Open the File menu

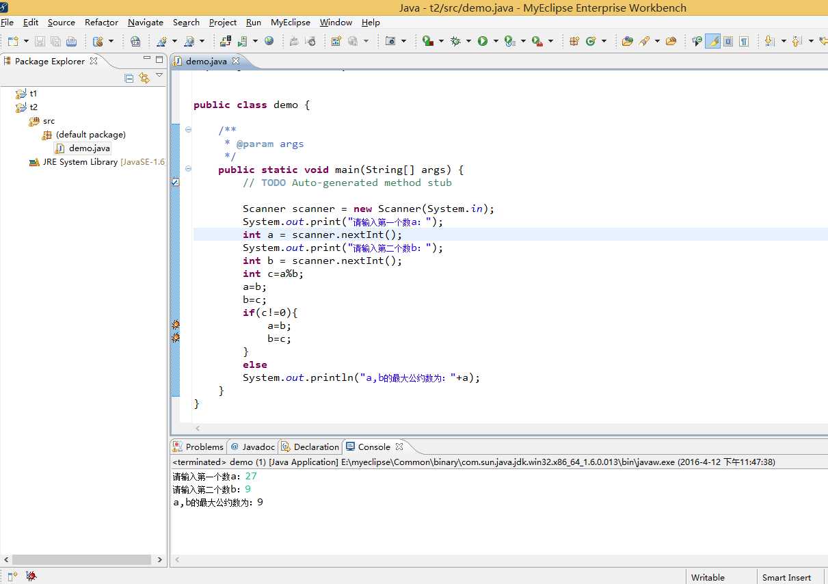(8, 23)
